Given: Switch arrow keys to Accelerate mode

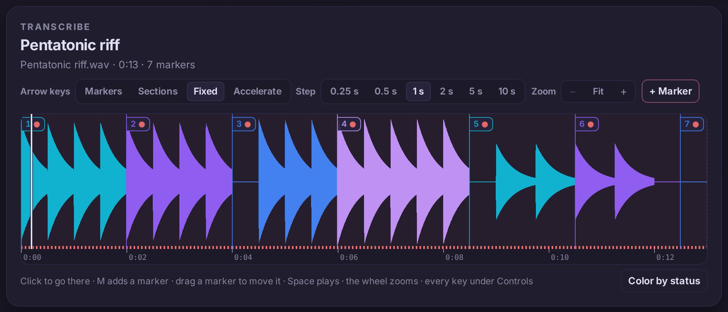Looking at the screenshot, I should [x=257, y=91].
